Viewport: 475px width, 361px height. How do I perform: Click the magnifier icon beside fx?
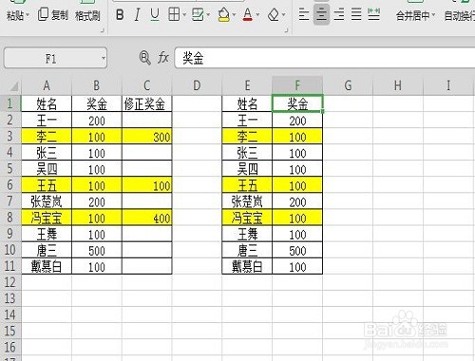144,58
